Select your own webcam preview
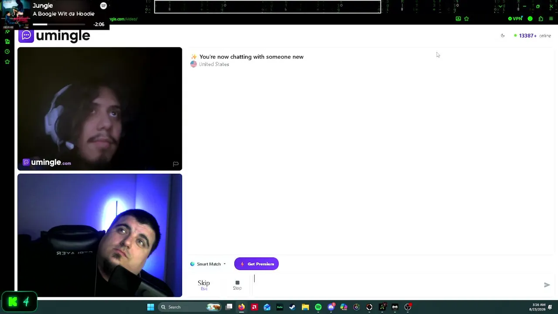Image resolution: width=558 pixels, height=314 pixels. (x=100, y=235)
